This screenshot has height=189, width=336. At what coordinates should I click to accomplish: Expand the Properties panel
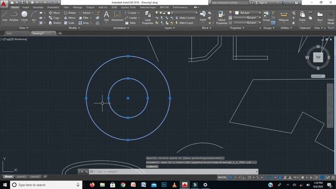[x=237, y=28]
